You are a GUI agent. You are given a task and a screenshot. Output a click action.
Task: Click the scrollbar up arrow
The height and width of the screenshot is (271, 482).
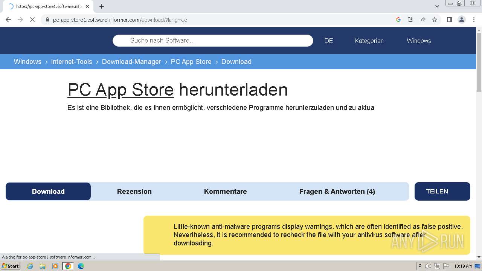pos(479,30)
